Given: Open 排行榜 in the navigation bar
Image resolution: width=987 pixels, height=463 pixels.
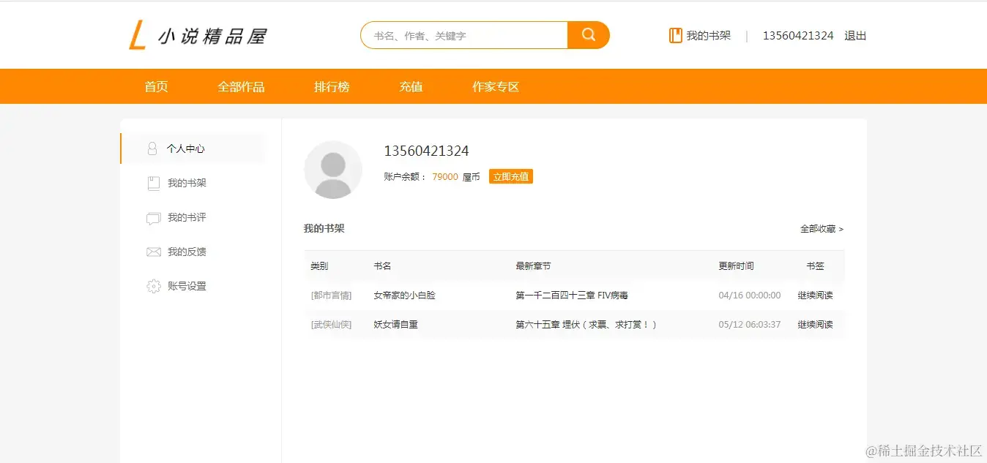Looking at the screenshot, I should [x=332, y=86].
